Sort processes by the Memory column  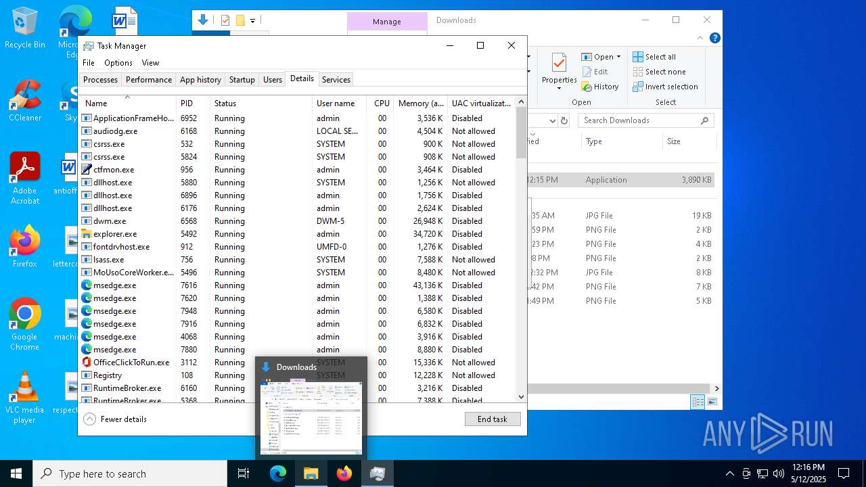[x=421, y=103]
